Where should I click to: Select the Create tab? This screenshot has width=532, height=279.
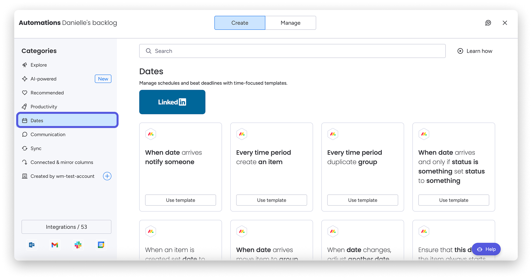point(240,23)
